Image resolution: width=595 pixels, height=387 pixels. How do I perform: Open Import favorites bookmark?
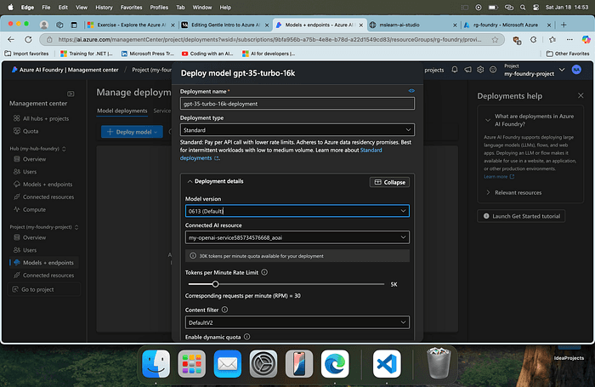26,54
